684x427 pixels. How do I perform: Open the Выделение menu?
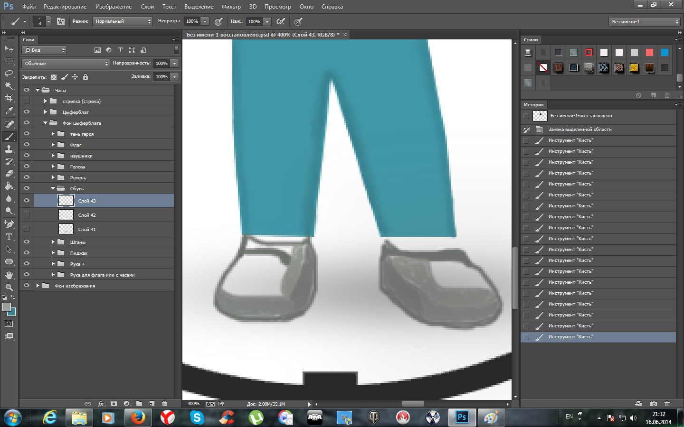199,7
